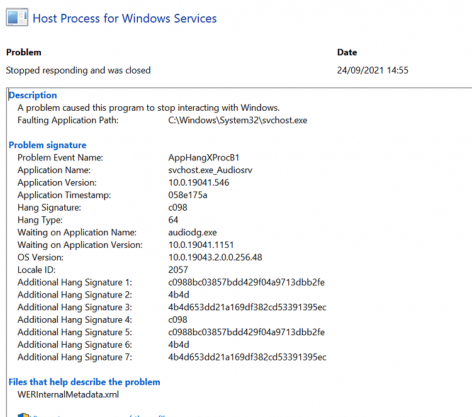This screenshot has width=472, height=417.
Task: Click the Stopped responding and was closed text
Action: [78, 70]
